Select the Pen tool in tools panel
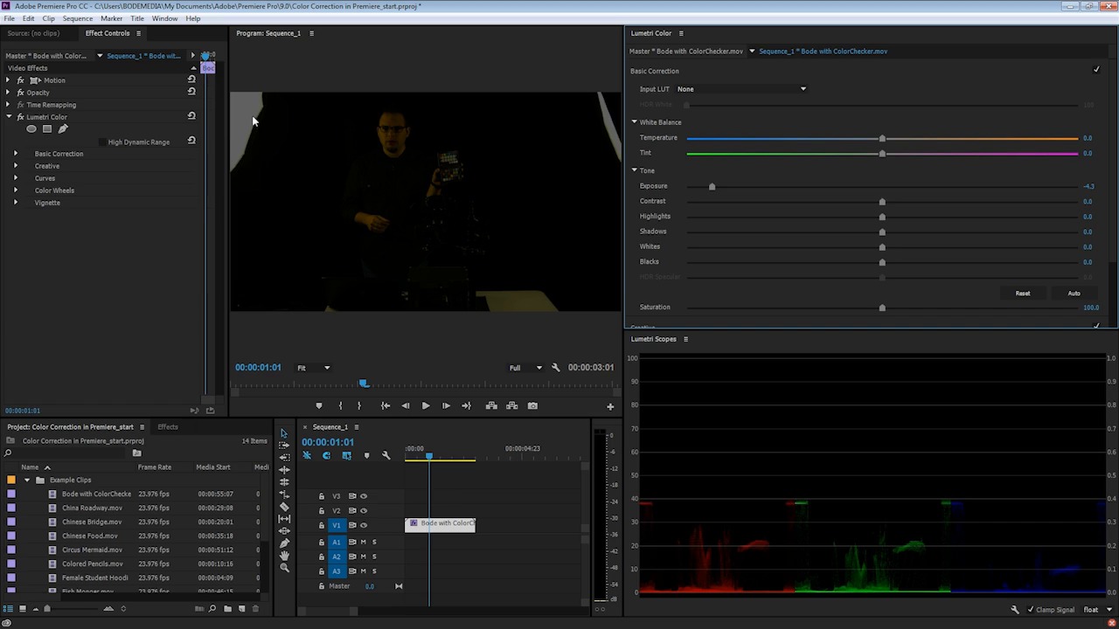 (x=284, y=543)
